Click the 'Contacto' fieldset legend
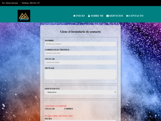Image resolution: width=161 pixels, height=121 pixels. (x=49, y=100)
